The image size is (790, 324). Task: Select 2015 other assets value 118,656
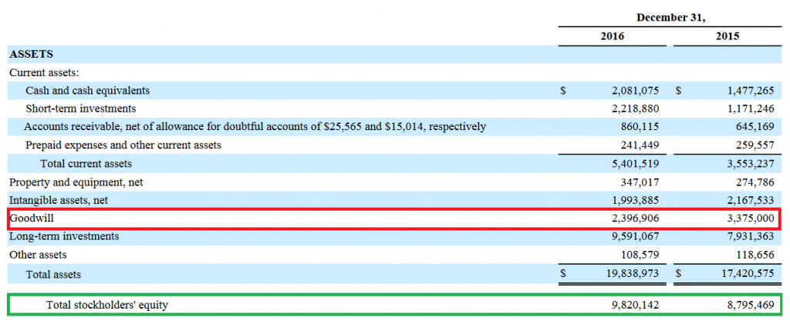pos(752,255)
